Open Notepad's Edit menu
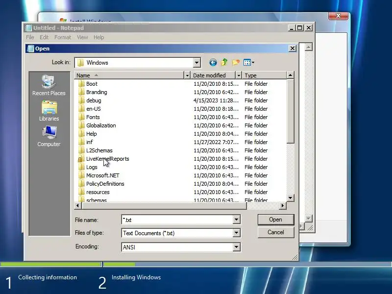Screen dimensions: 392x294 pyautogui.click(x=44, y=37)
